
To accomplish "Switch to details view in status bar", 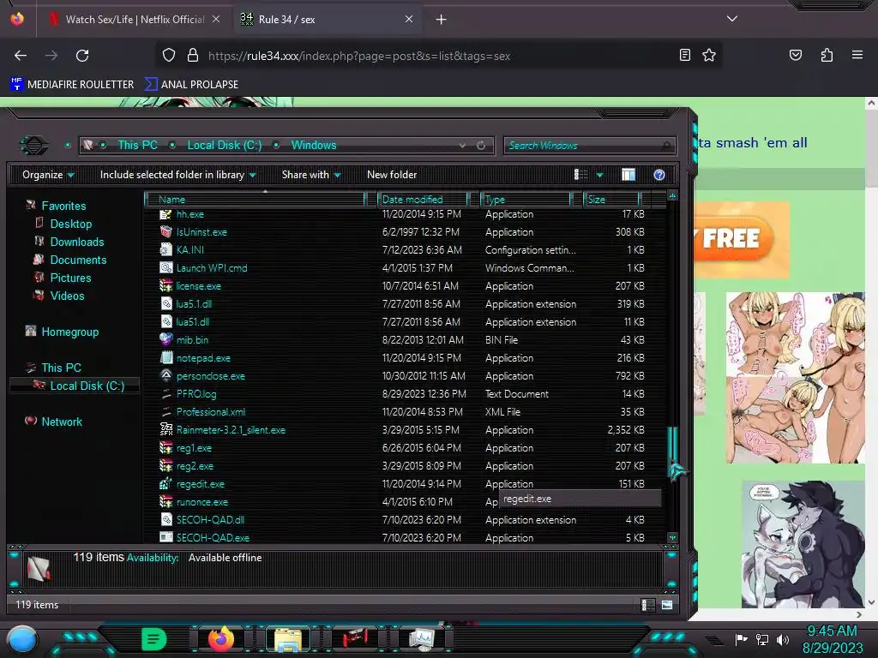I will click(x=646, y=605).
